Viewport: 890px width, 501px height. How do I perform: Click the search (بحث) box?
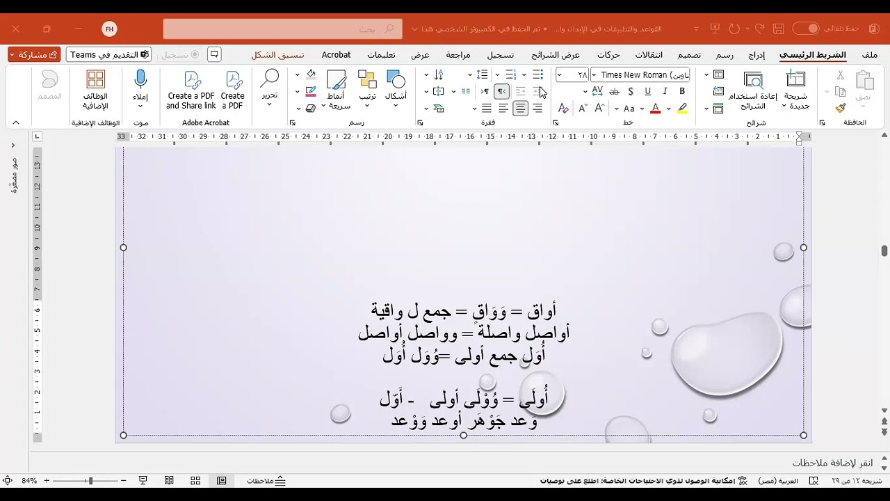pyautogui.click(x=282, y=29)
